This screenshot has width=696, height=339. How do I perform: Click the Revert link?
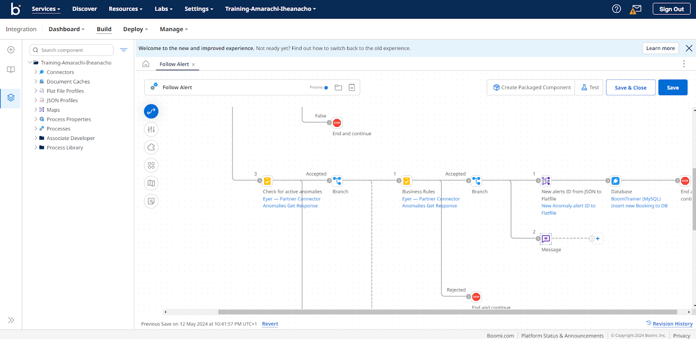(270, 324)
